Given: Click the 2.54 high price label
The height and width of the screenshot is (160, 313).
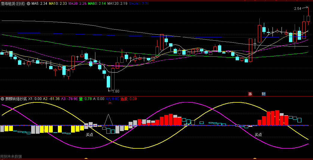Looking at the screenshot, I should click(298, 9).
